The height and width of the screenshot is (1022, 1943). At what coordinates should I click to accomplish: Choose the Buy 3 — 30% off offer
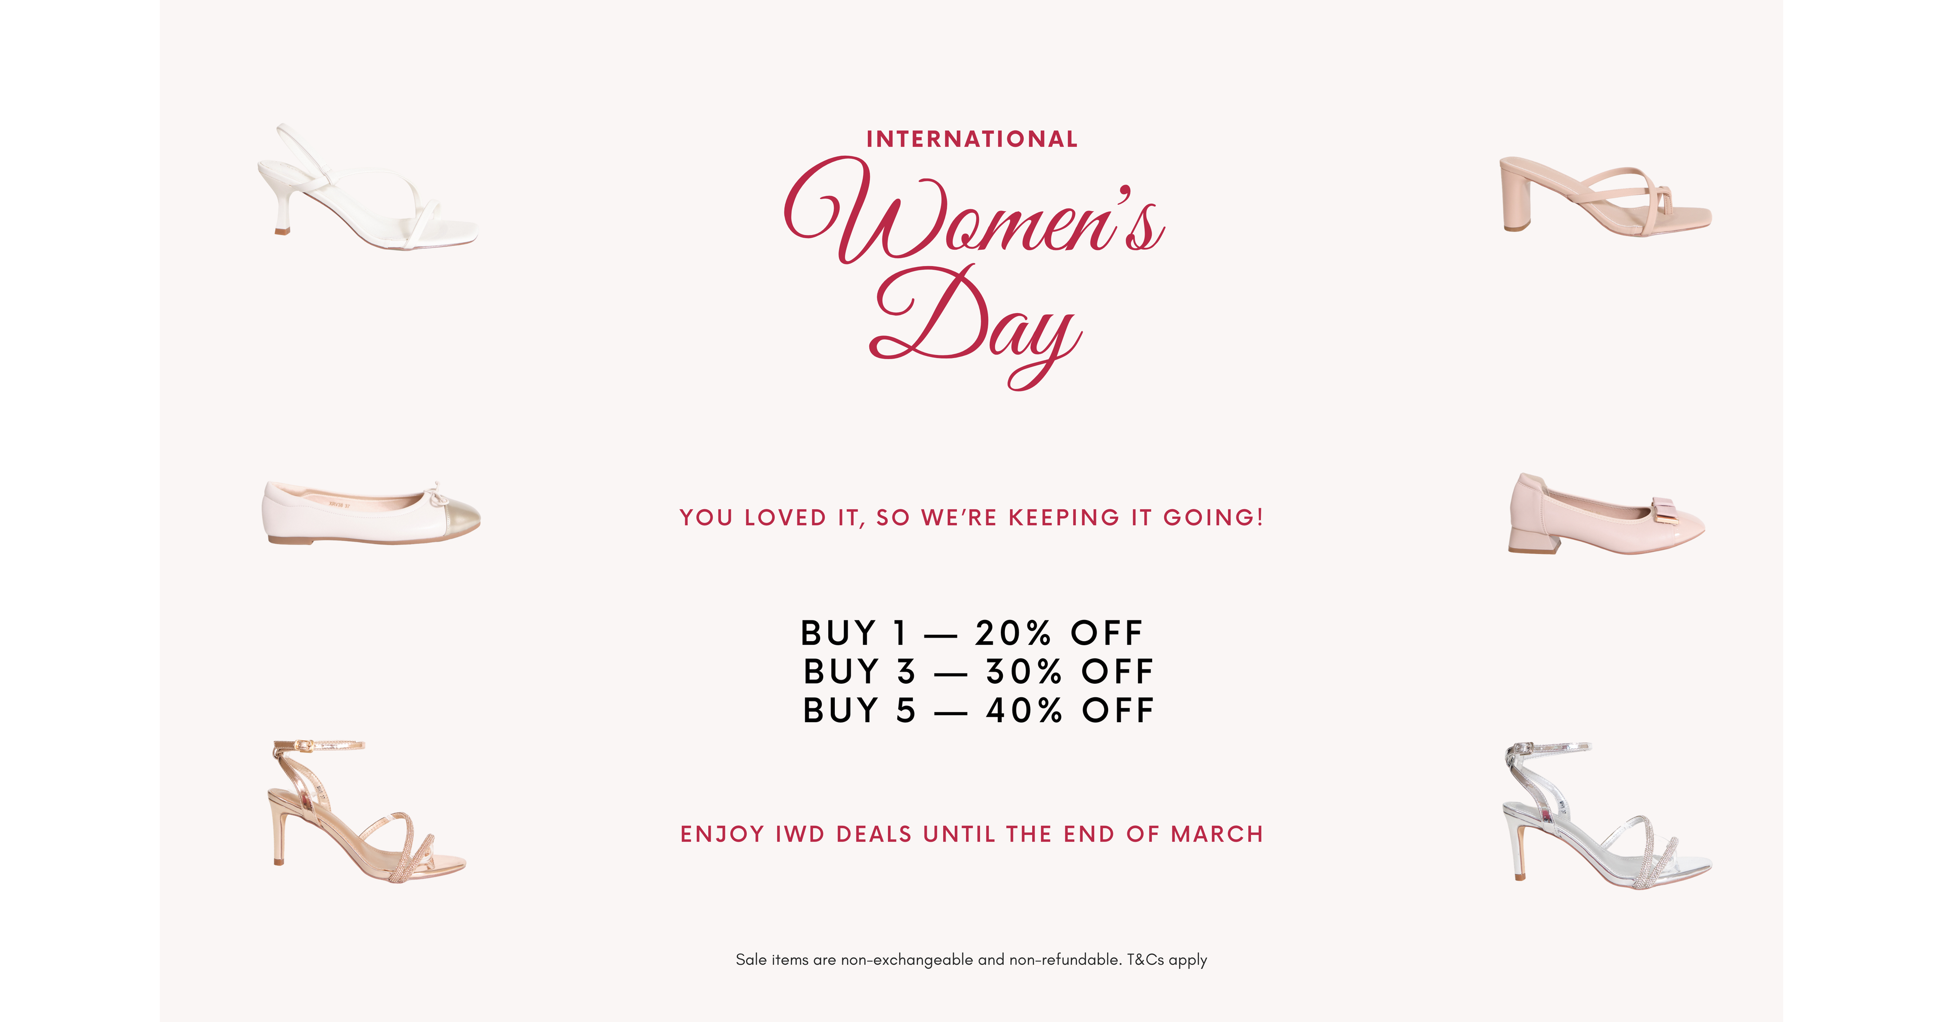click(x=978, y=672)
